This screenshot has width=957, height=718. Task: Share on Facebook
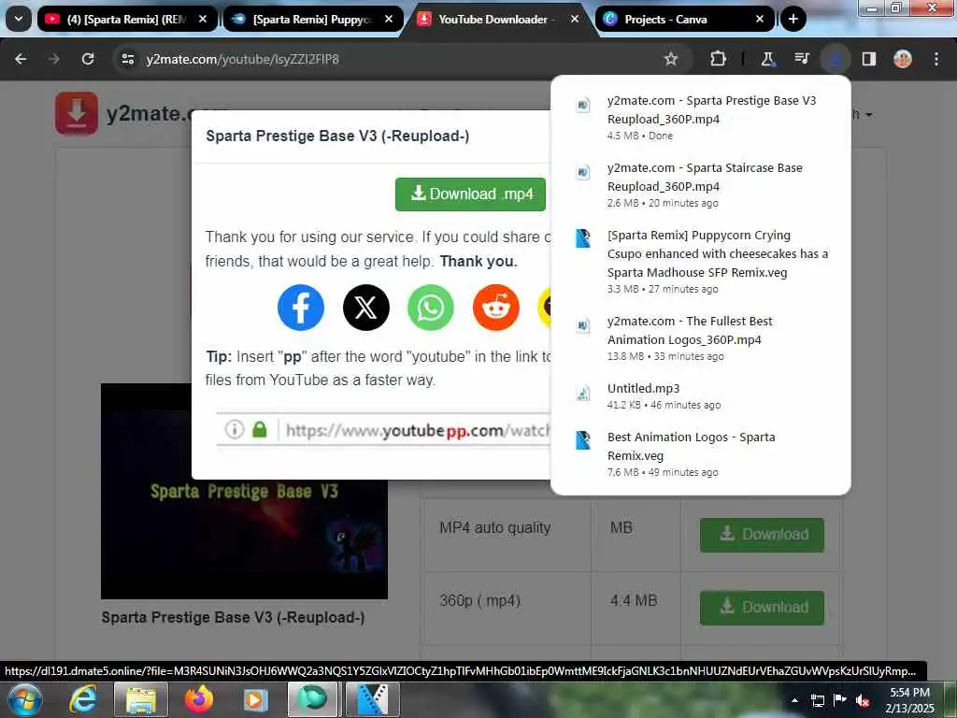[301, 307]
